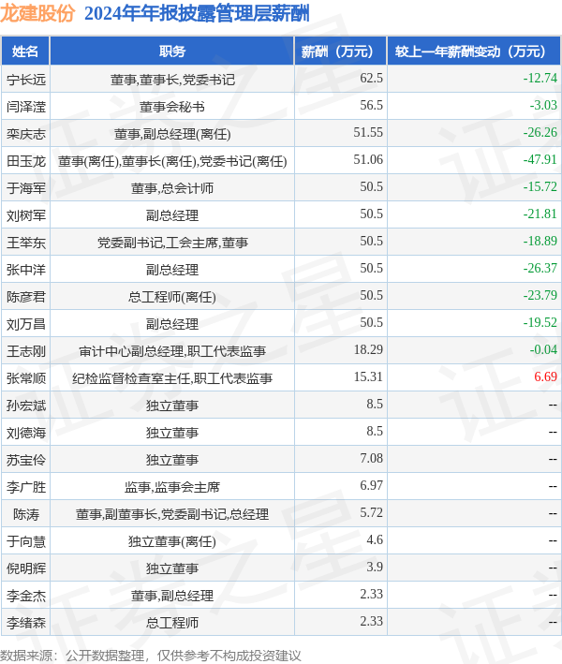The width and height of the screenshot is (562, 664).
Task: Click the name 王举东
Action: 26,243
